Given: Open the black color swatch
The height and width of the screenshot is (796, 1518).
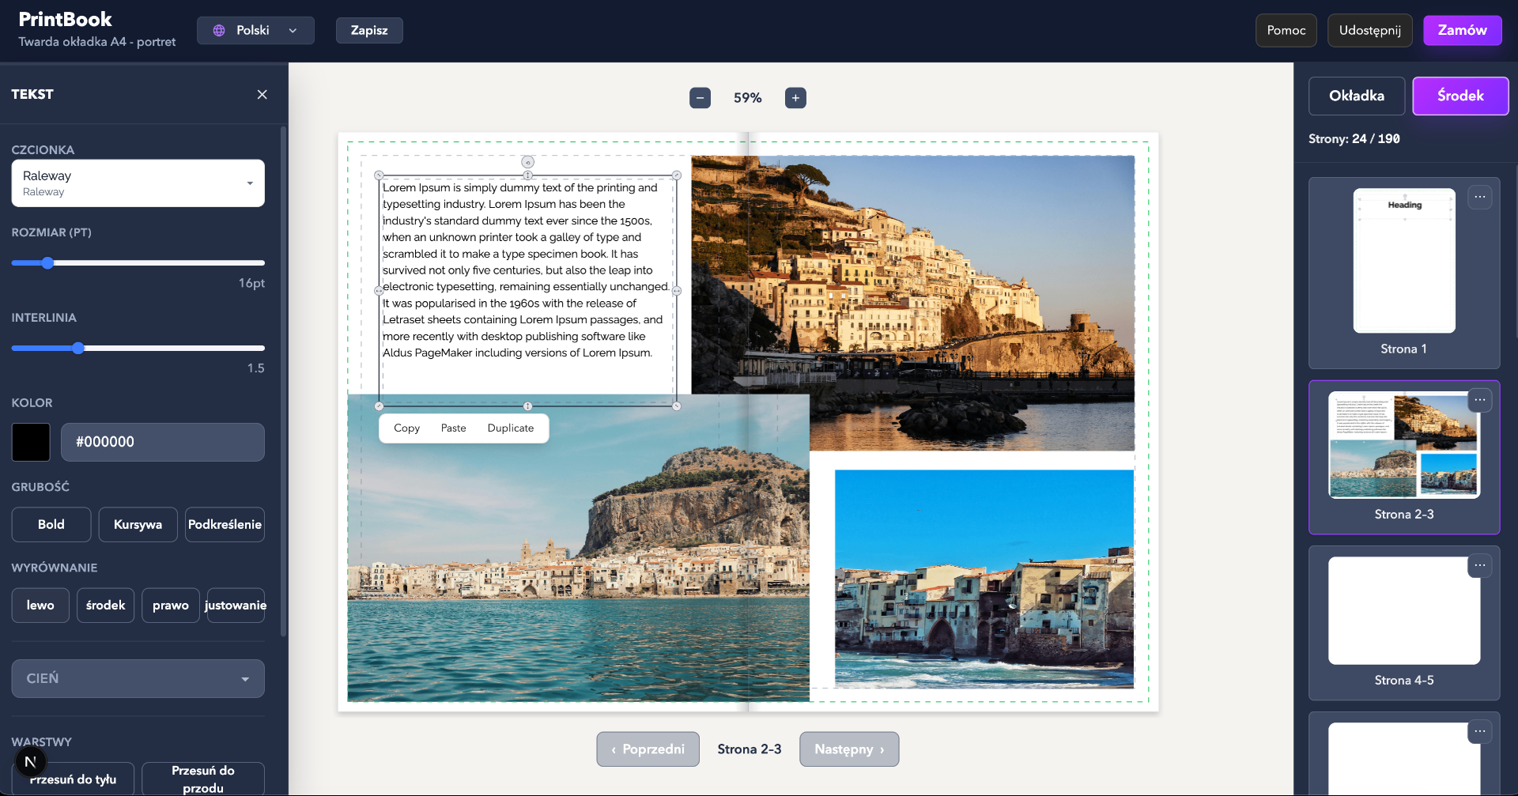Looking at the screenshot, I should point(31,443).
